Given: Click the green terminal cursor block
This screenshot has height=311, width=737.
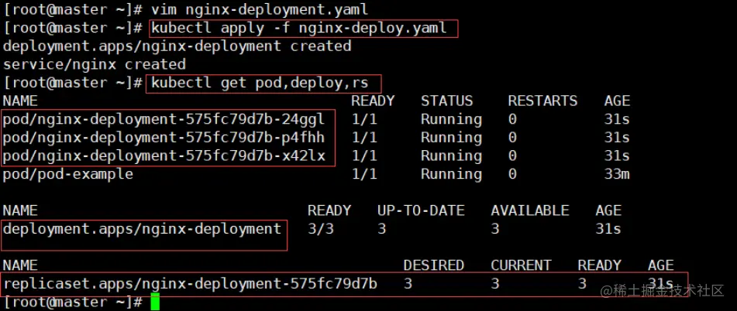Looking at the screenshot, I should pos(155,302).
